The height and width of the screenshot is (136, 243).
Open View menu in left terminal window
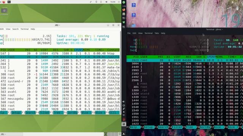click(x=8, y=29)
